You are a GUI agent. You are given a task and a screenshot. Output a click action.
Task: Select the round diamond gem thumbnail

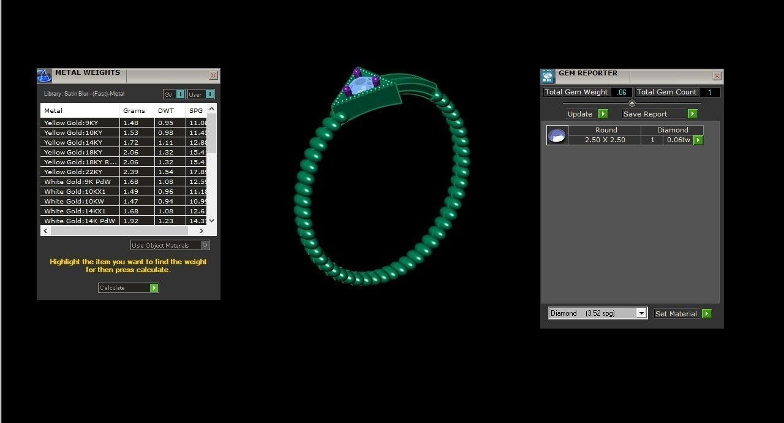pos(557,135)
